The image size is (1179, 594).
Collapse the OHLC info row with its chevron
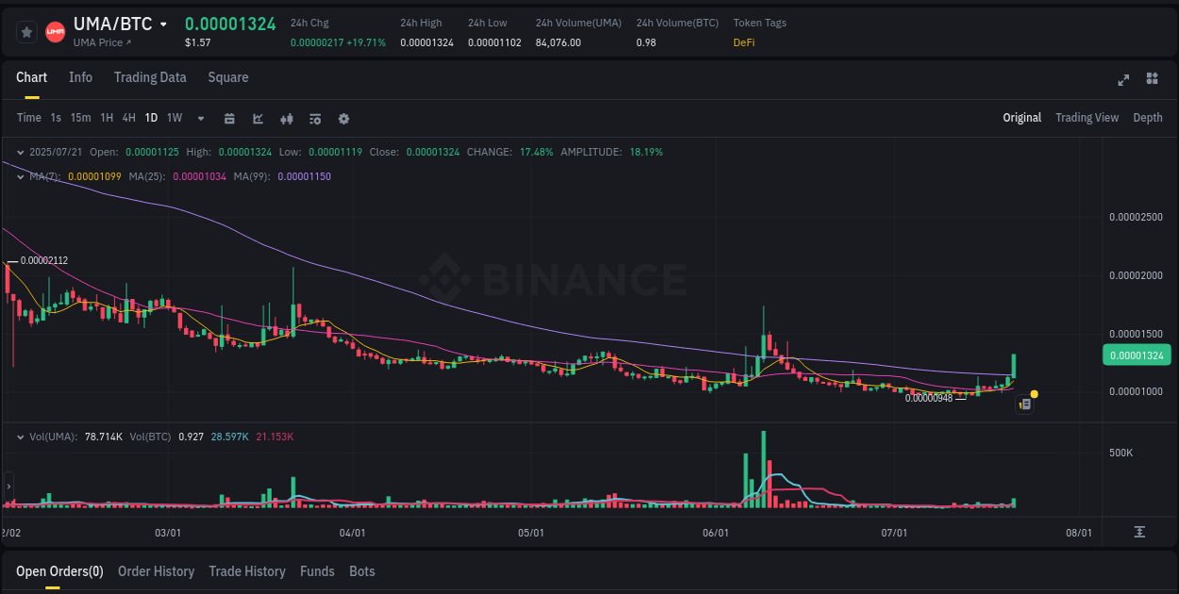pyautogui.click(x=20, y=152)
